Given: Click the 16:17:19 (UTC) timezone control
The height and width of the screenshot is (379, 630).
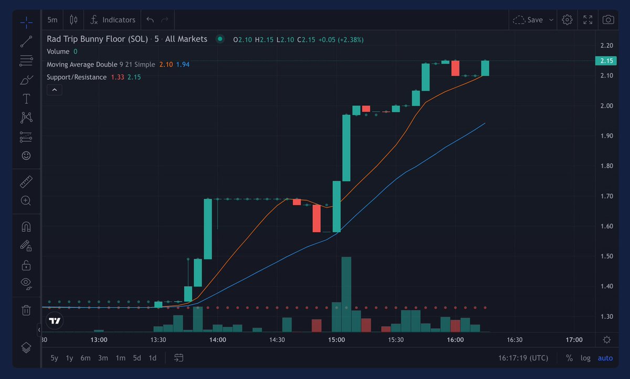Looking at the screenshot, I should click(523, 358).
